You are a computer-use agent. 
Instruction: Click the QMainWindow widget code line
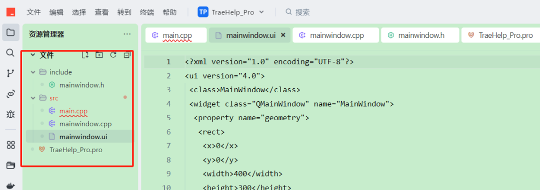click(x=291, y=104)
